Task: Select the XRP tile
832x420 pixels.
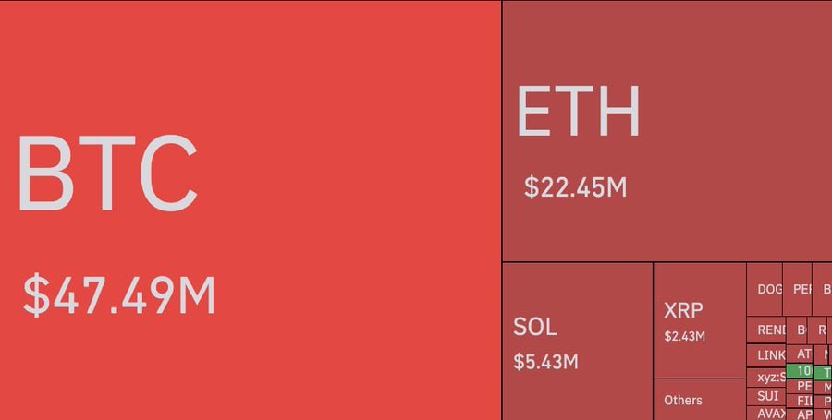Action: 700,320
